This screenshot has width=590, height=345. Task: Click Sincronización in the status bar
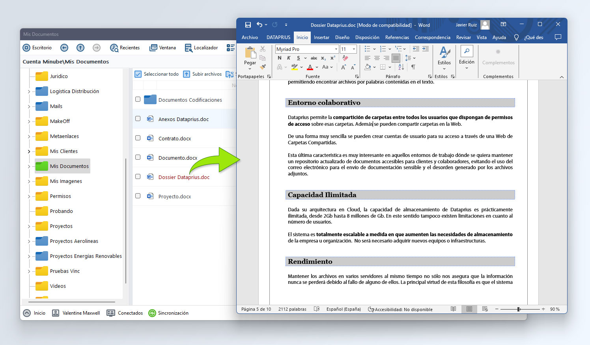click(x=168, y=313)
